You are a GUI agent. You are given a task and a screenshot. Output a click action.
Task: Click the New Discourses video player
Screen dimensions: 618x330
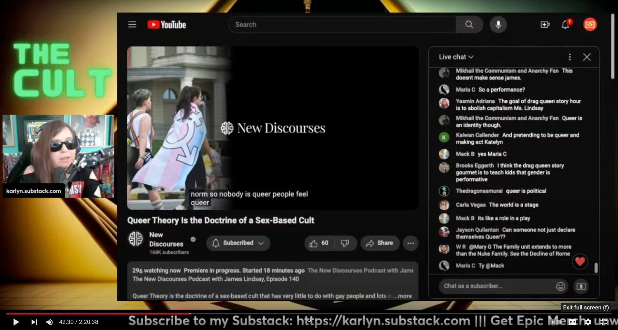coord(273,128)
